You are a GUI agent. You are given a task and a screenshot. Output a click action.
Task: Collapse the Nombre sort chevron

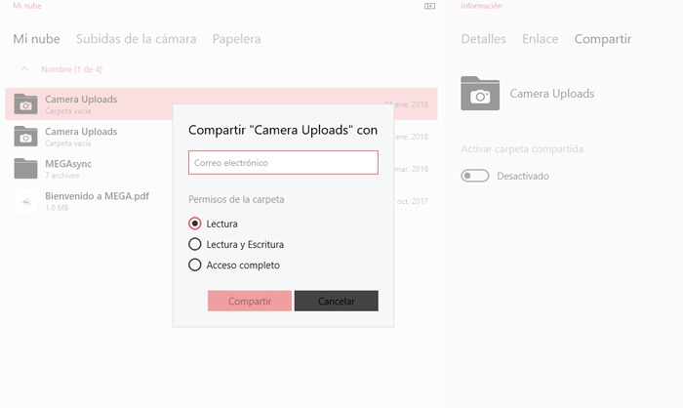pyautogui.click(x=24, y=69)
